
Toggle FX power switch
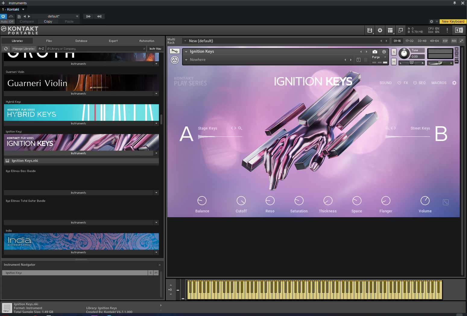[399, 83]
